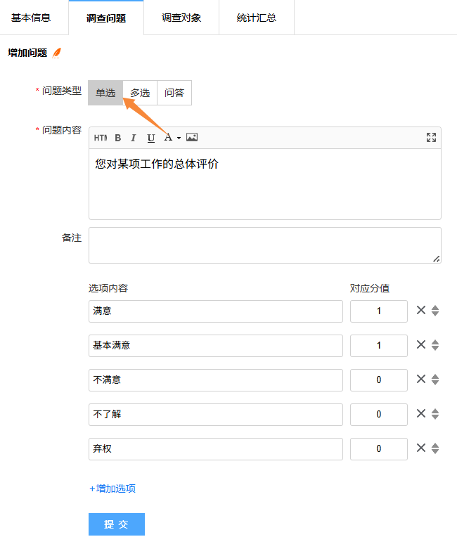Click the +增加选项 link
The width and height of the screenshot is (457, 544).
[112, 488]
